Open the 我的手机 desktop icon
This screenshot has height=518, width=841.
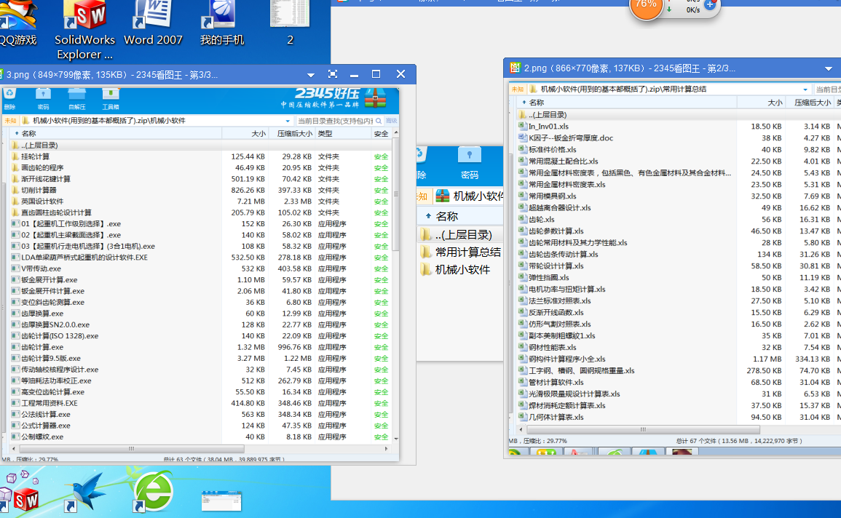point(221,23)
